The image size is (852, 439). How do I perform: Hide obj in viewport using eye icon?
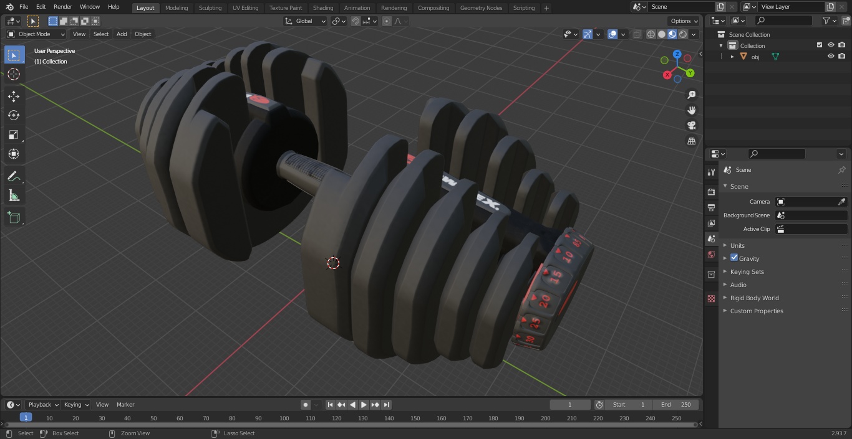click(x=831, y=56)
